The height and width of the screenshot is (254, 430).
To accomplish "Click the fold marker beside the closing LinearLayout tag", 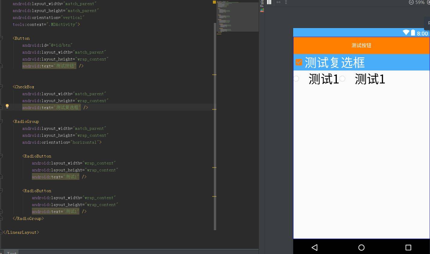I will click(2, 232).
